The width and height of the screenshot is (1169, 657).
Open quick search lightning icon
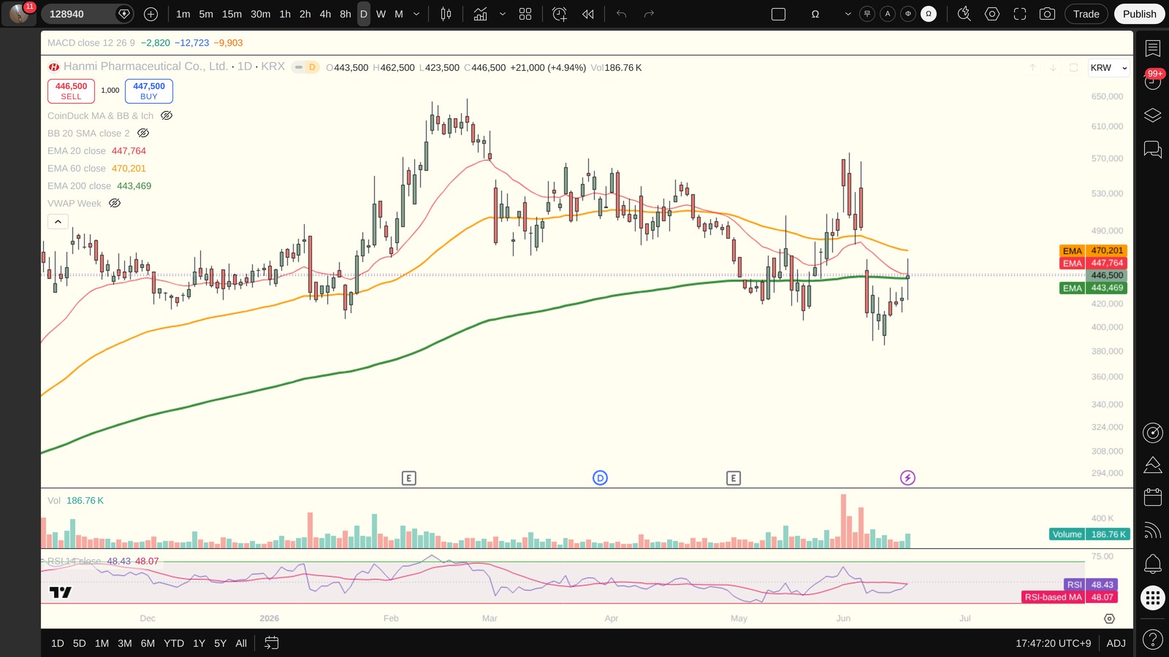tap(964, 14)
